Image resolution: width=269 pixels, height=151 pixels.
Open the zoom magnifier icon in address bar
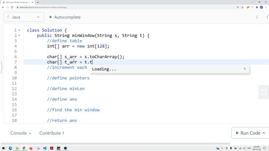click(238, 7)
